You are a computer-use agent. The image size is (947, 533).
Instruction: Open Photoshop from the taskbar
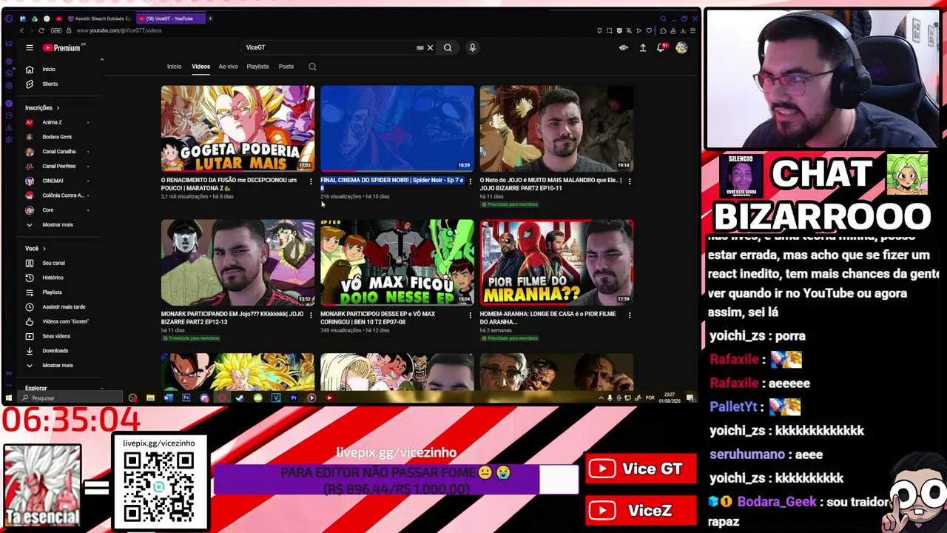186,398
